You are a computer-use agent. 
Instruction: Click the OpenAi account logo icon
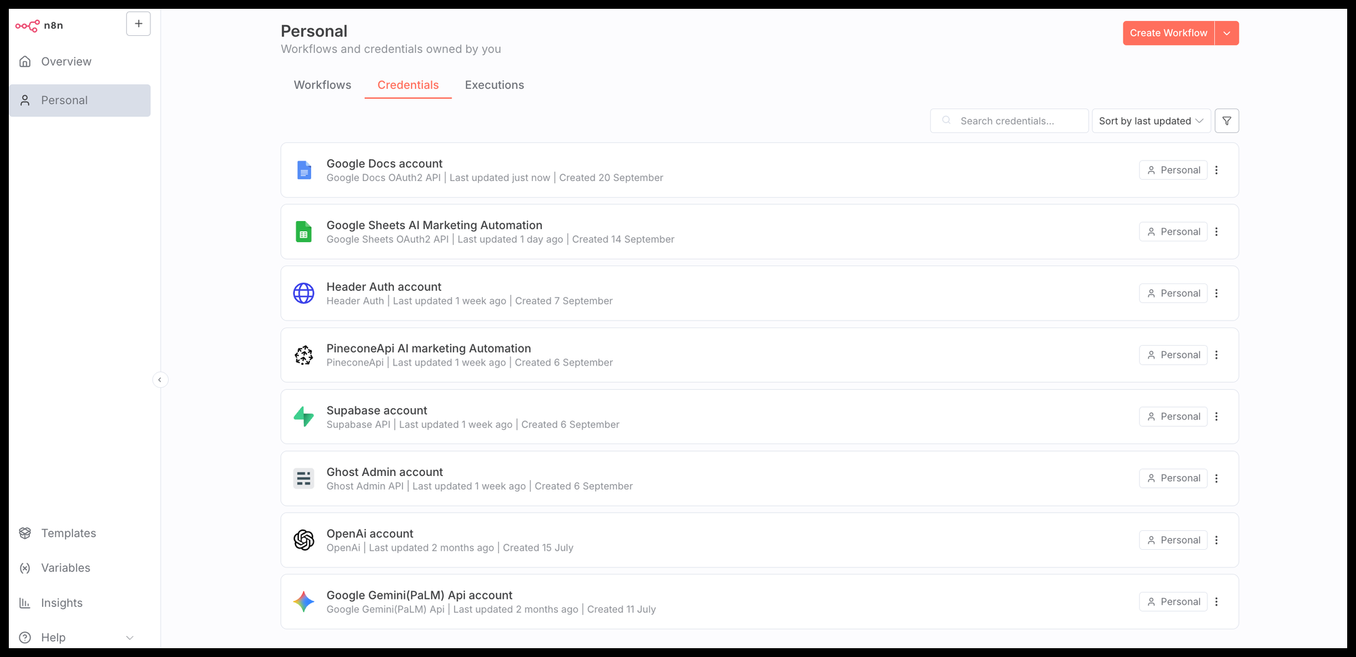(x=304, y=540)
